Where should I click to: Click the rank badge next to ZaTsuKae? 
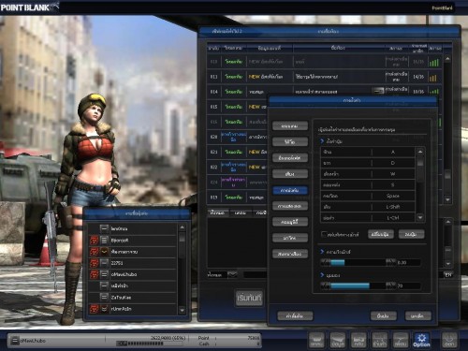click(104, 298)
